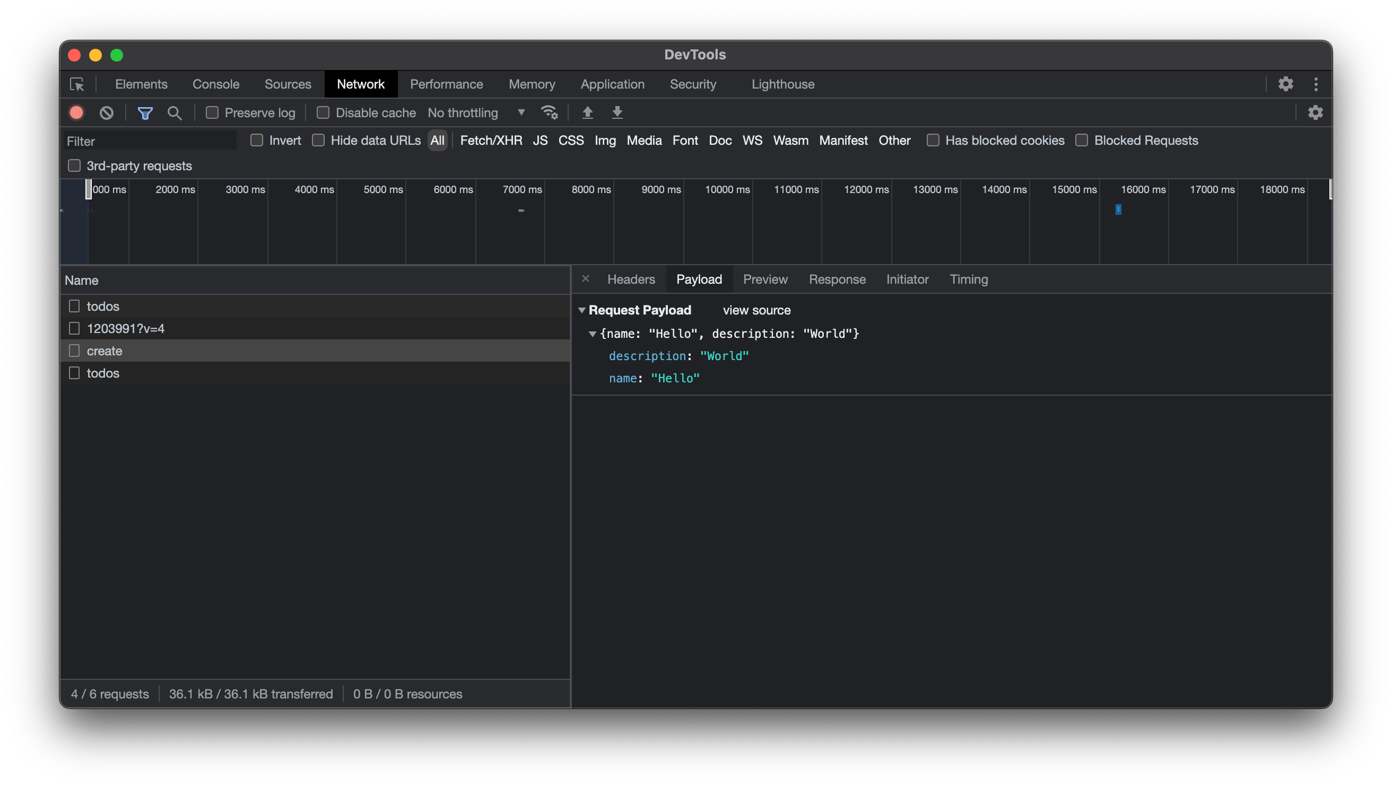Open Network panel settings gear
The image size is (1392, 787).
point(1315,112)
